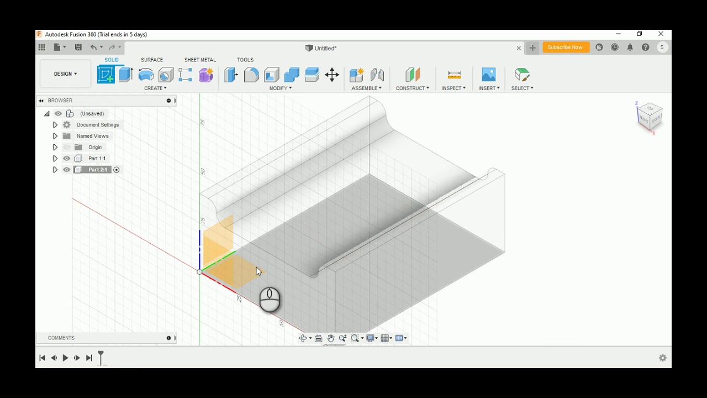
Task: Switch to the SURFACE tab
Action: [152, 60]
